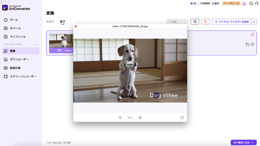Switch to the 変換中 tab
This screenshot has height=146, width=260.
click(50, 21)
